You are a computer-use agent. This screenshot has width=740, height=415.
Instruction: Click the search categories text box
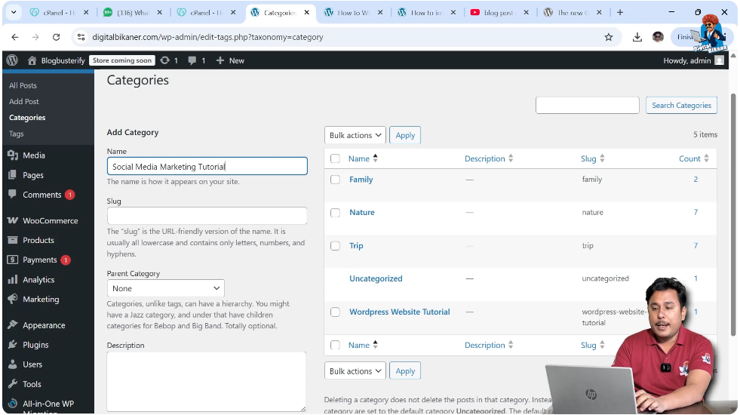[587, 106]
